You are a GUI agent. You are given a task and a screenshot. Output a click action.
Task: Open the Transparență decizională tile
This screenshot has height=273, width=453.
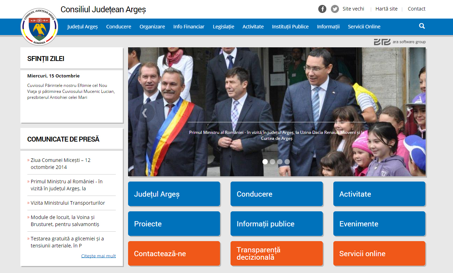point(277,253)
